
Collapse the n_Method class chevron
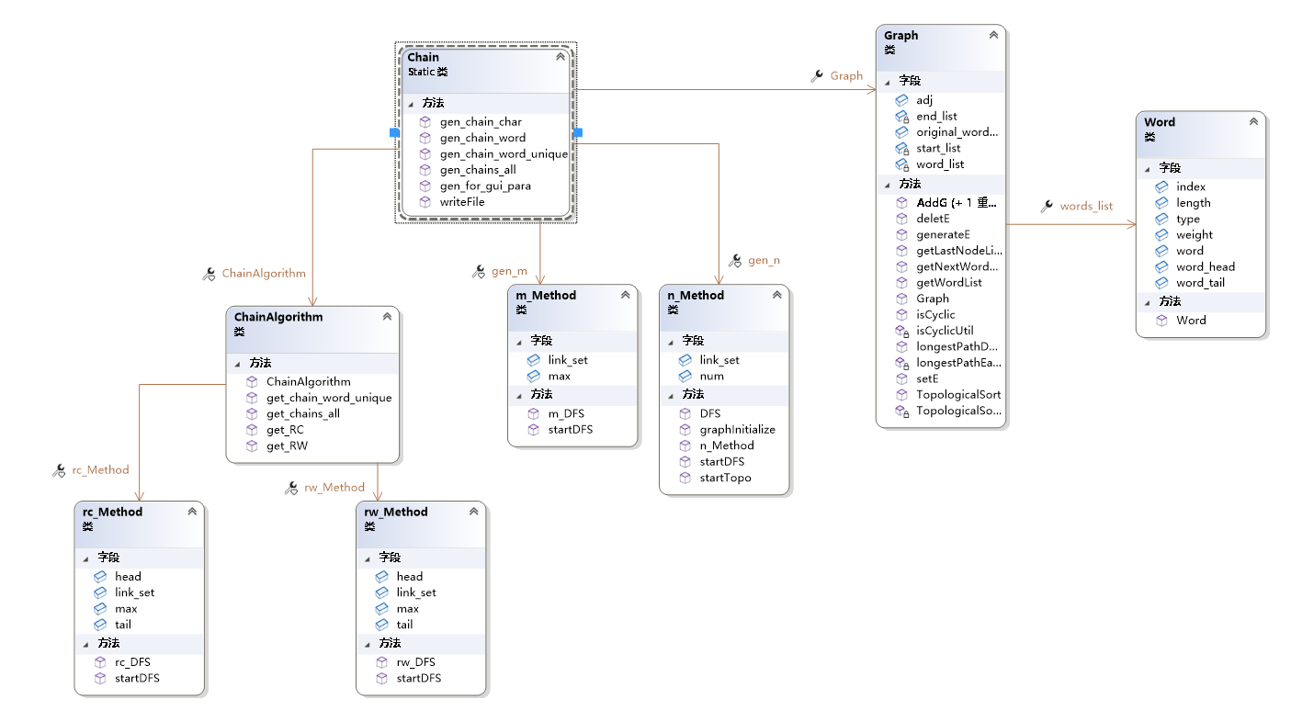(x=776, y=295)
